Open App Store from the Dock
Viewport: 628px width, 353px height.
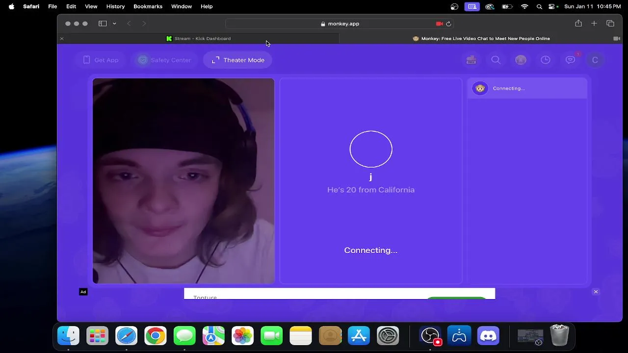pyautogui.click(x=359, y=336)
